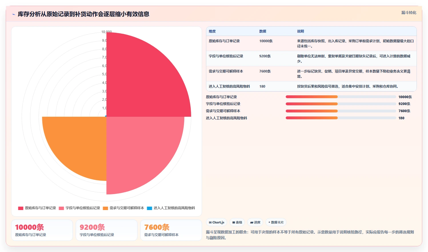Click table cell 进入人工复核的高风险物料
The width and height of the screenshot is (428, 252).
click(229, 86)
